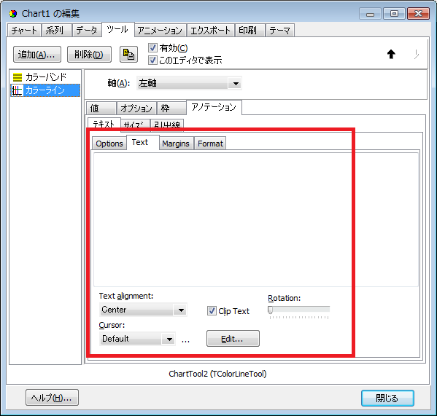Select the カラーライン tool item
437x416 pixels.
(x=45, y=90)
